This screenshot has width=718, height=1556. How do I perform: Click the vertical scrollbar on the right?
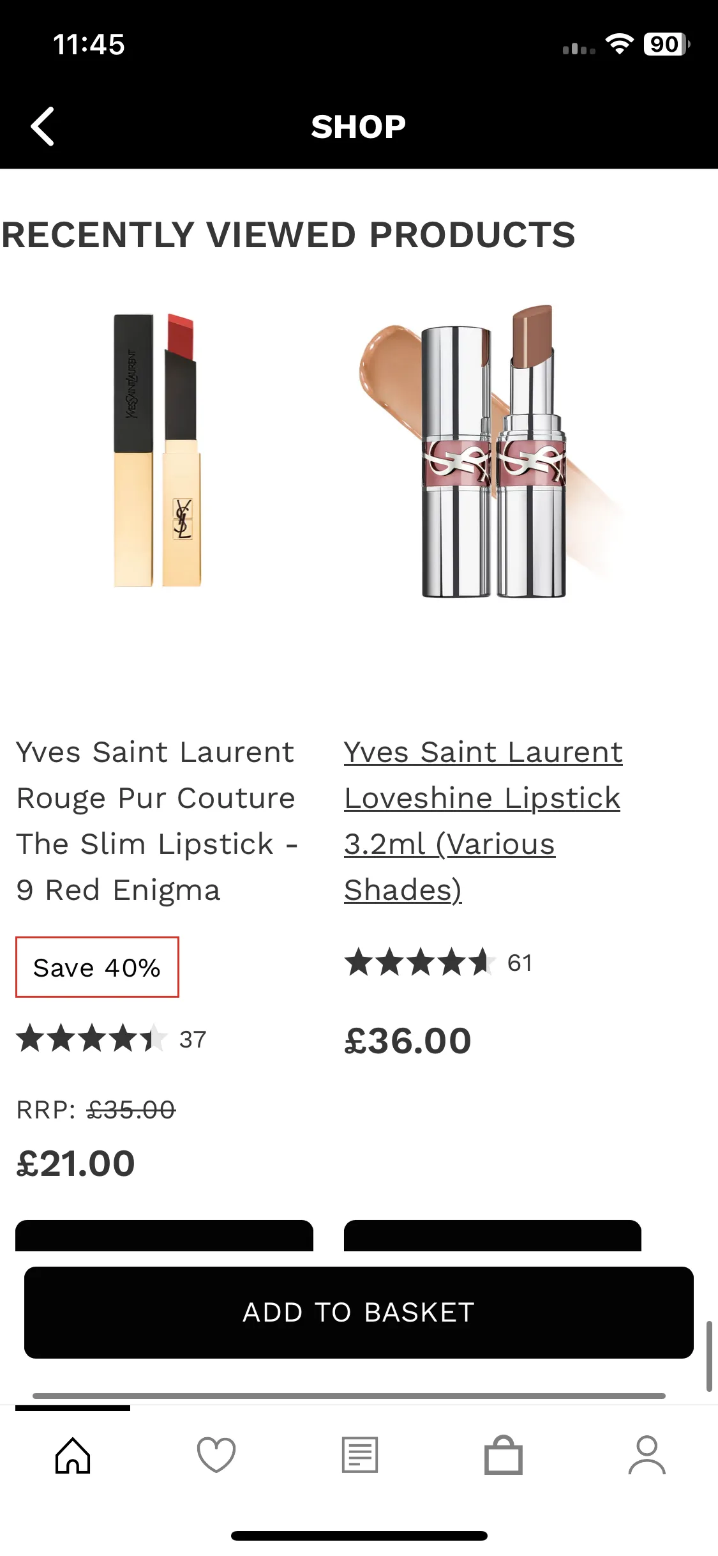(708, 1355)
